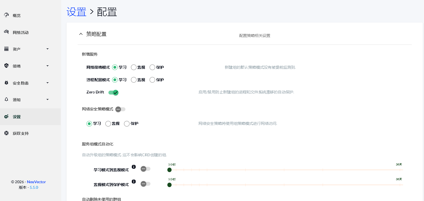
Task: Open the 设置 sidebar menu item
Action: point(17,117)
